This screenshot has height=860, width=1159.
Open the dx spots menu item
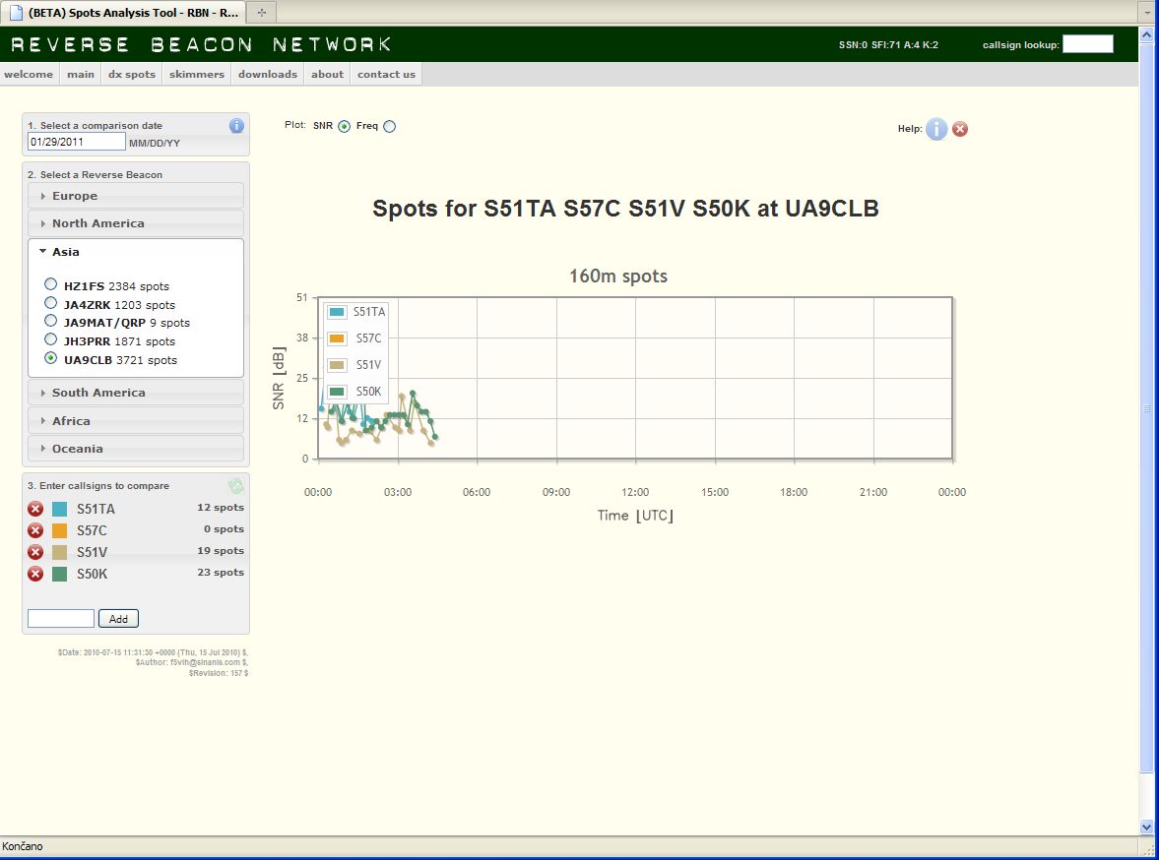(132, 74)
